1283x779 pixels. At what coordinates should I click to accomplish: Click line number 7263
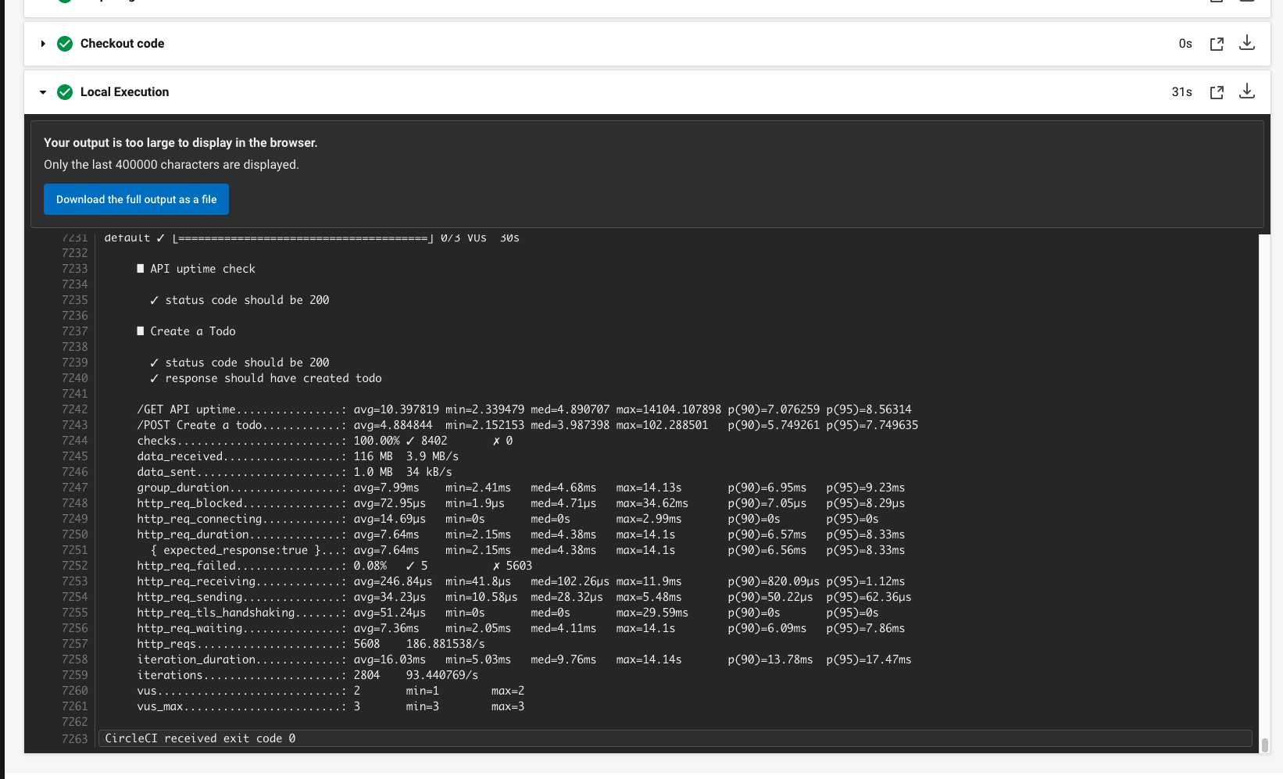[x=74, y=738]
